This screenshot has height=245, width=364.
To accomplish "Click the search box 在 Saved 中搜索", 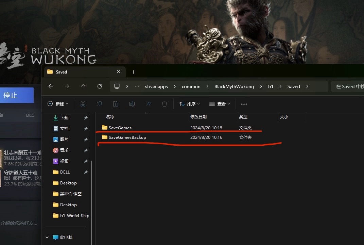I will point(348,86).
